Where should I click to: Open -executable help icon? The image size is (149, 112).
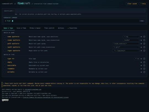(144, 66)
